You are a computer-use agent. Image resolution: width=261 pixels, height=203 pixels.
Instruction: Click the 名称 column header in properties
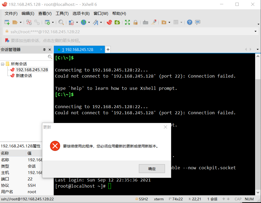click(x=13, y=153)
